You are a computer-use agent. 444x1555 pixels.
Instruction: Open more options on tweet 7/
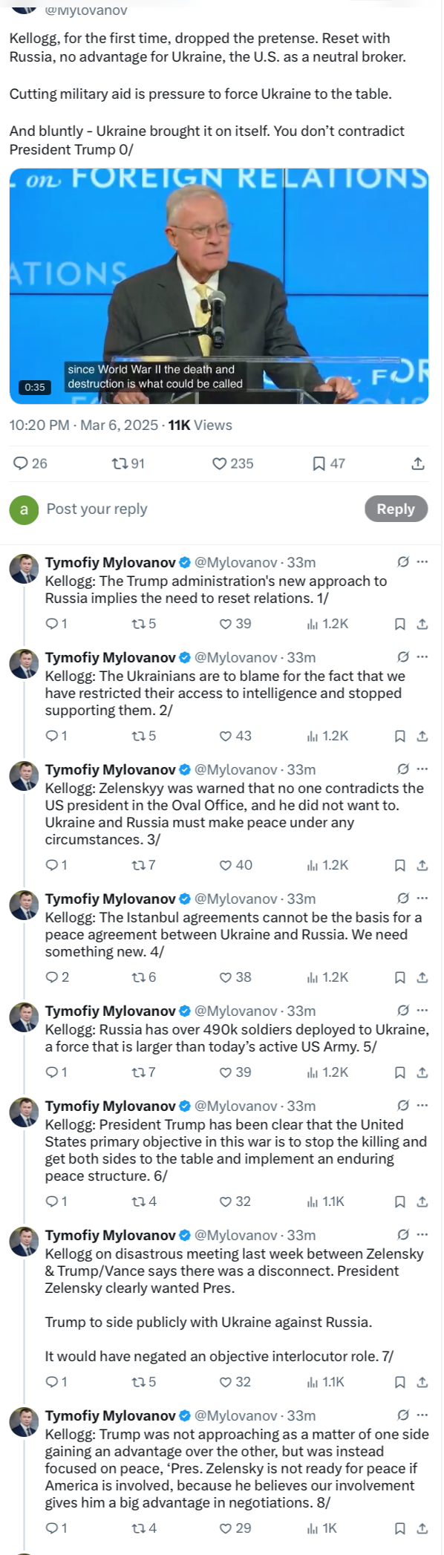(422, 1234)
